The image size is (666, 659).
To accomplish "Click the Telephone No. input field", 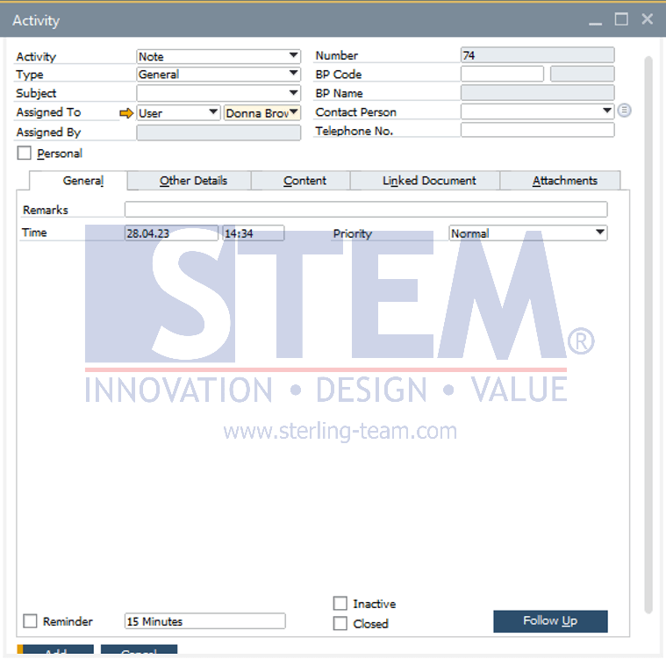I will tap(537, 130).
